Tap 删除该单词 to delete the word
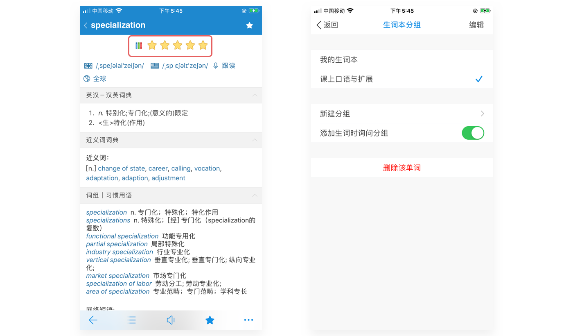The image size is (573, 336). coord(402,168)
